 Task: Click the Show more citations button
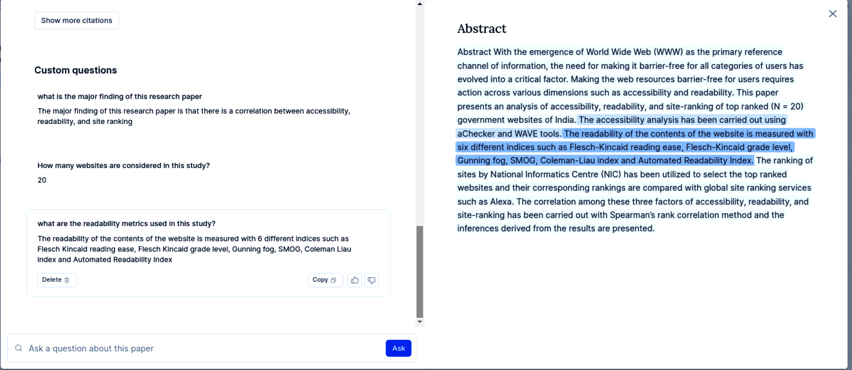click(x=77, y=20)
